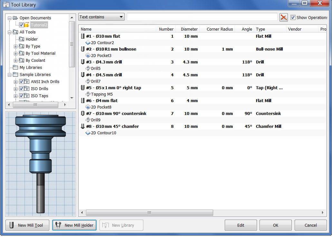Click the New Library button

121,225
